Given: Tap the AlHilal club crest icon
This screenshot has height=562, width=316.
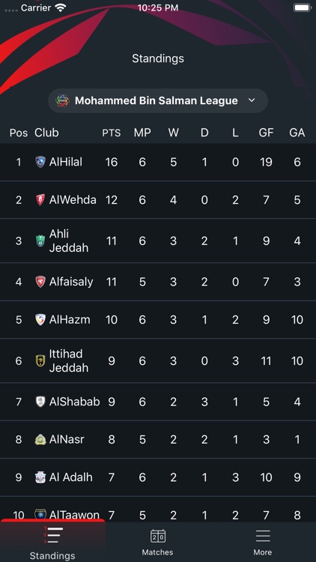Looking at the screenshot, I should pyautogui.click(x=40, y=162).
